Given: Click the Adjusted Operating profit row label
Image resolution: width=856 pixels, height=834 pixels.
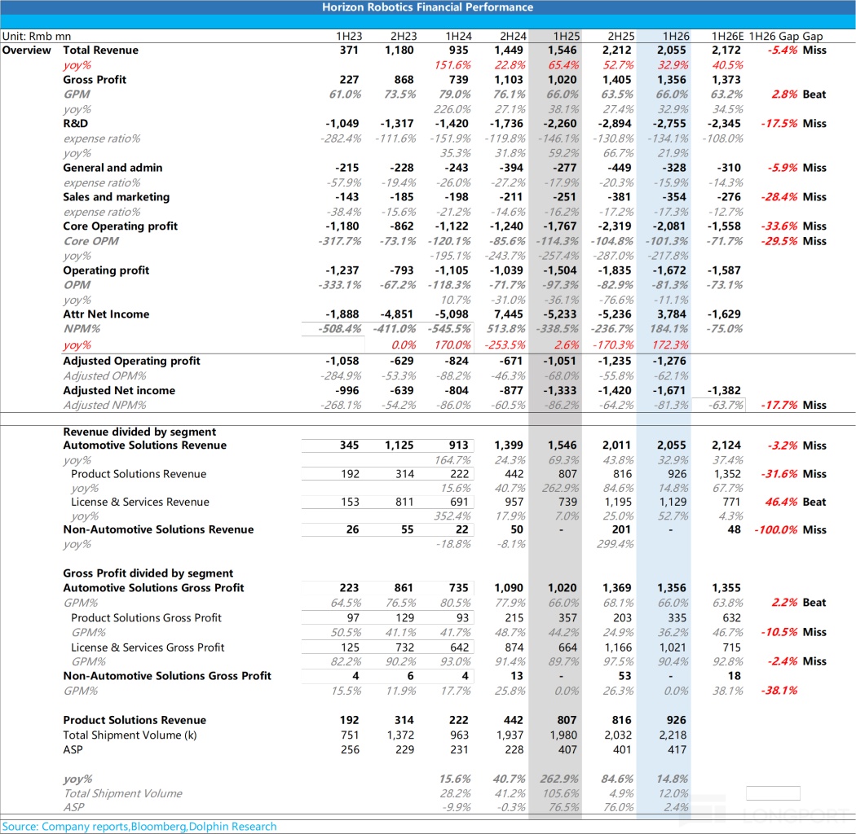Looking at the screenshot, I should coord(131,361).
